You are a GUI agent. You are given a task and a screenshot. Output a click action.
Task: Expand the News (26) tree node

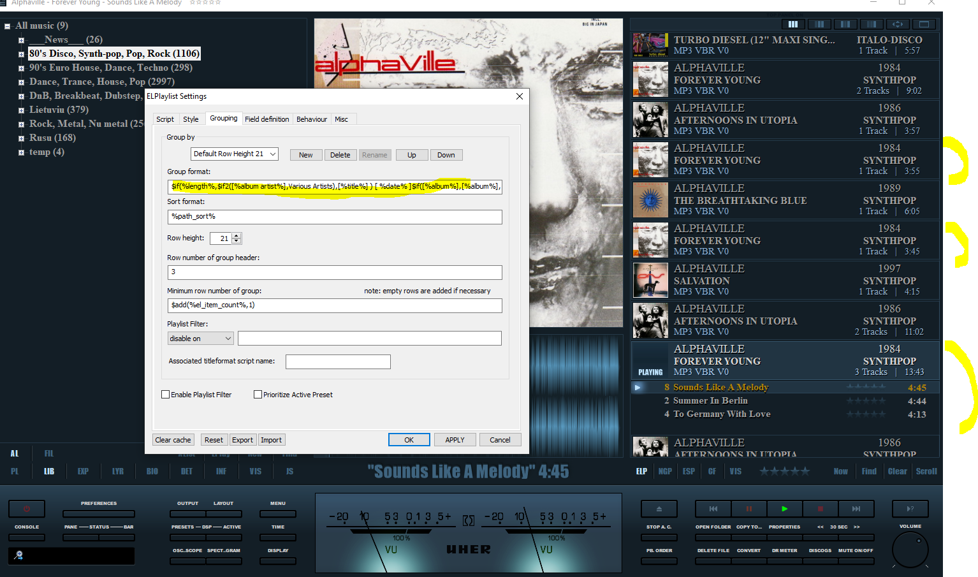[21, 40]
